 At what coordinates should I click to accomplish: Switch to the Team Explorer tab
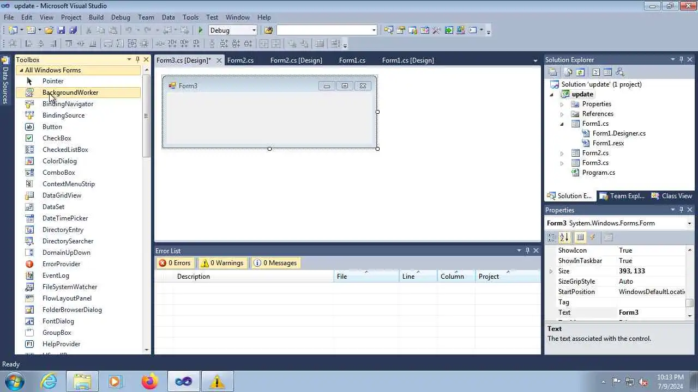click(x=622, y=196)
